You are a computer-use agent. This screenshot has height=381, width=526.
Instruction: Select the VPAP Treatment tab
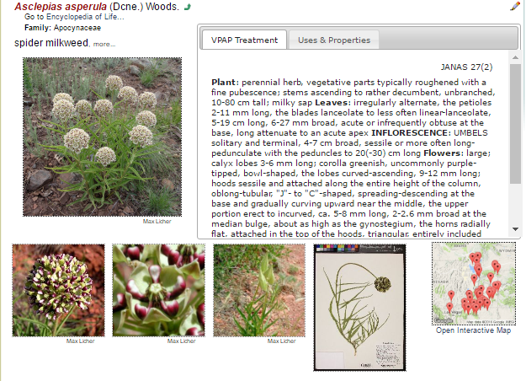[244, 40]
